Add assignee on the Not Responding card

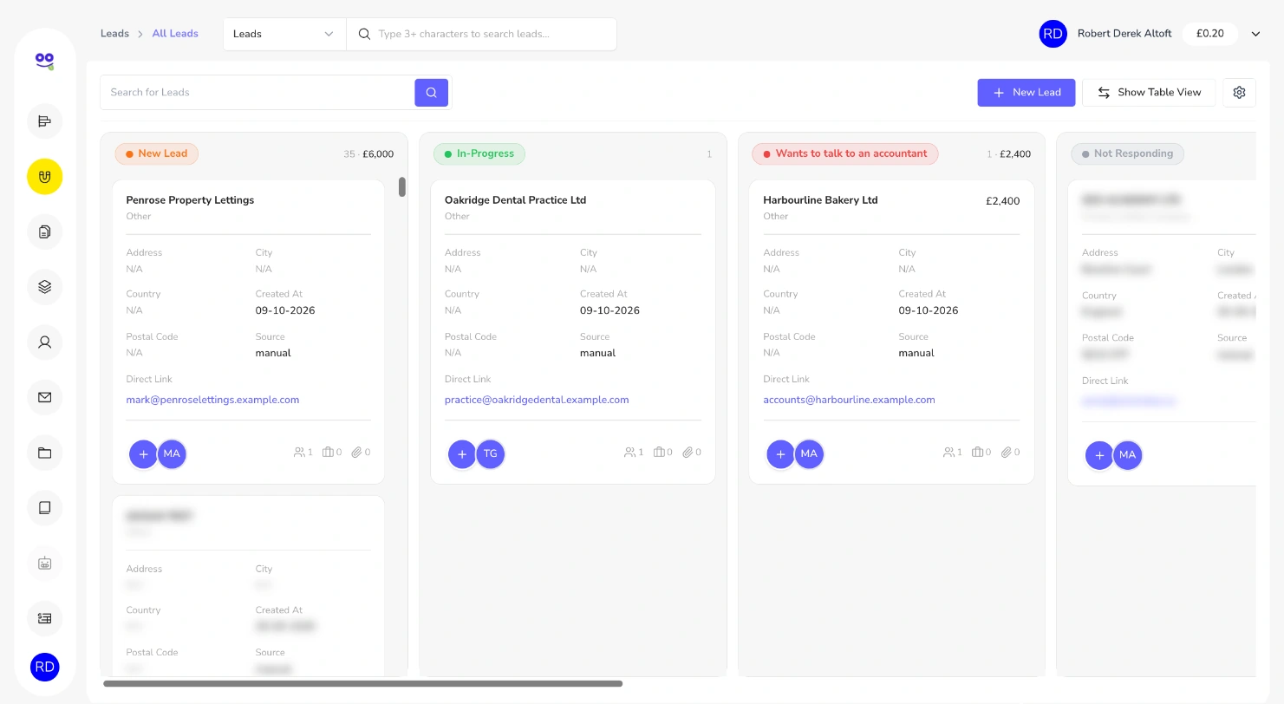pyautogui.click(x=1099, y=455)
